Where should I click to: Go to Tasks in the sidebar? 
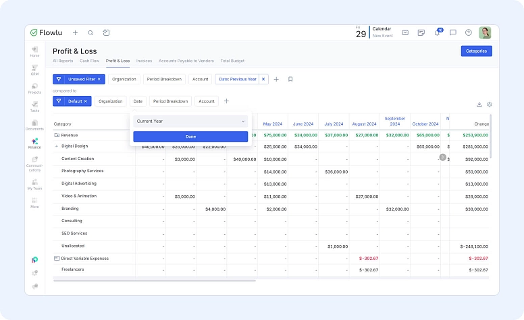pos(34,106)
